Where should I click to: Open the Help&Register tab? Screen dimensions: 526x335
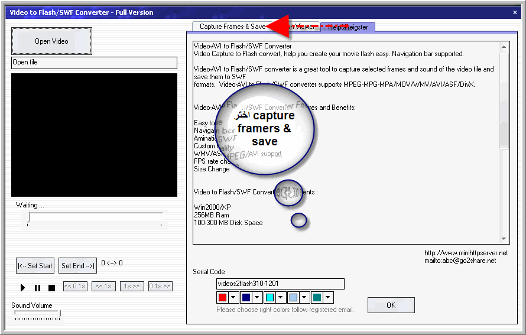click(x=348, y=27)
